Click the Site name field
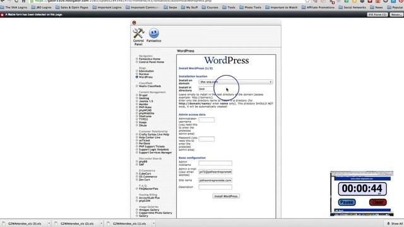This screenshot has width=404, height=227. pos(215,180)
